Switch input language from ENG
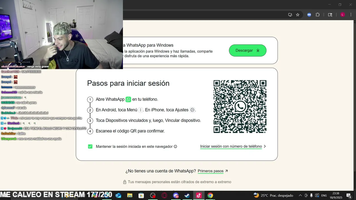Viewport: 356px width, 200px height. coord(324,196)
